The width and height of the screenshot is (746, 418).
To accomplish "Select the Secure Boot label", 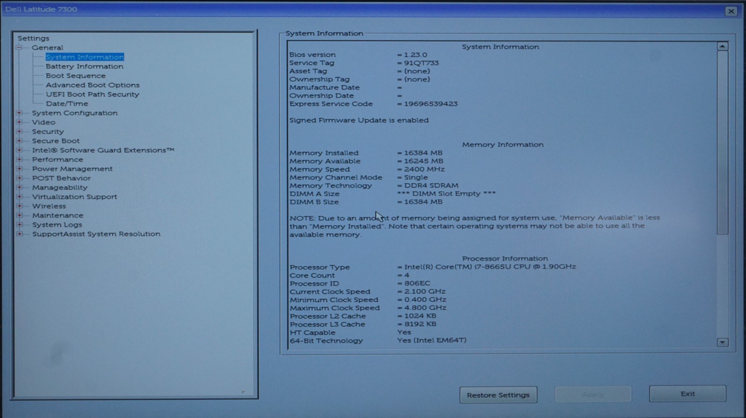I will pyautogui.click(x=55, y=141).
